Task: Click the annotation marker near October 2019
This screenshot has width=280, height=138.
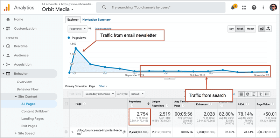Action: pos(211,73)
